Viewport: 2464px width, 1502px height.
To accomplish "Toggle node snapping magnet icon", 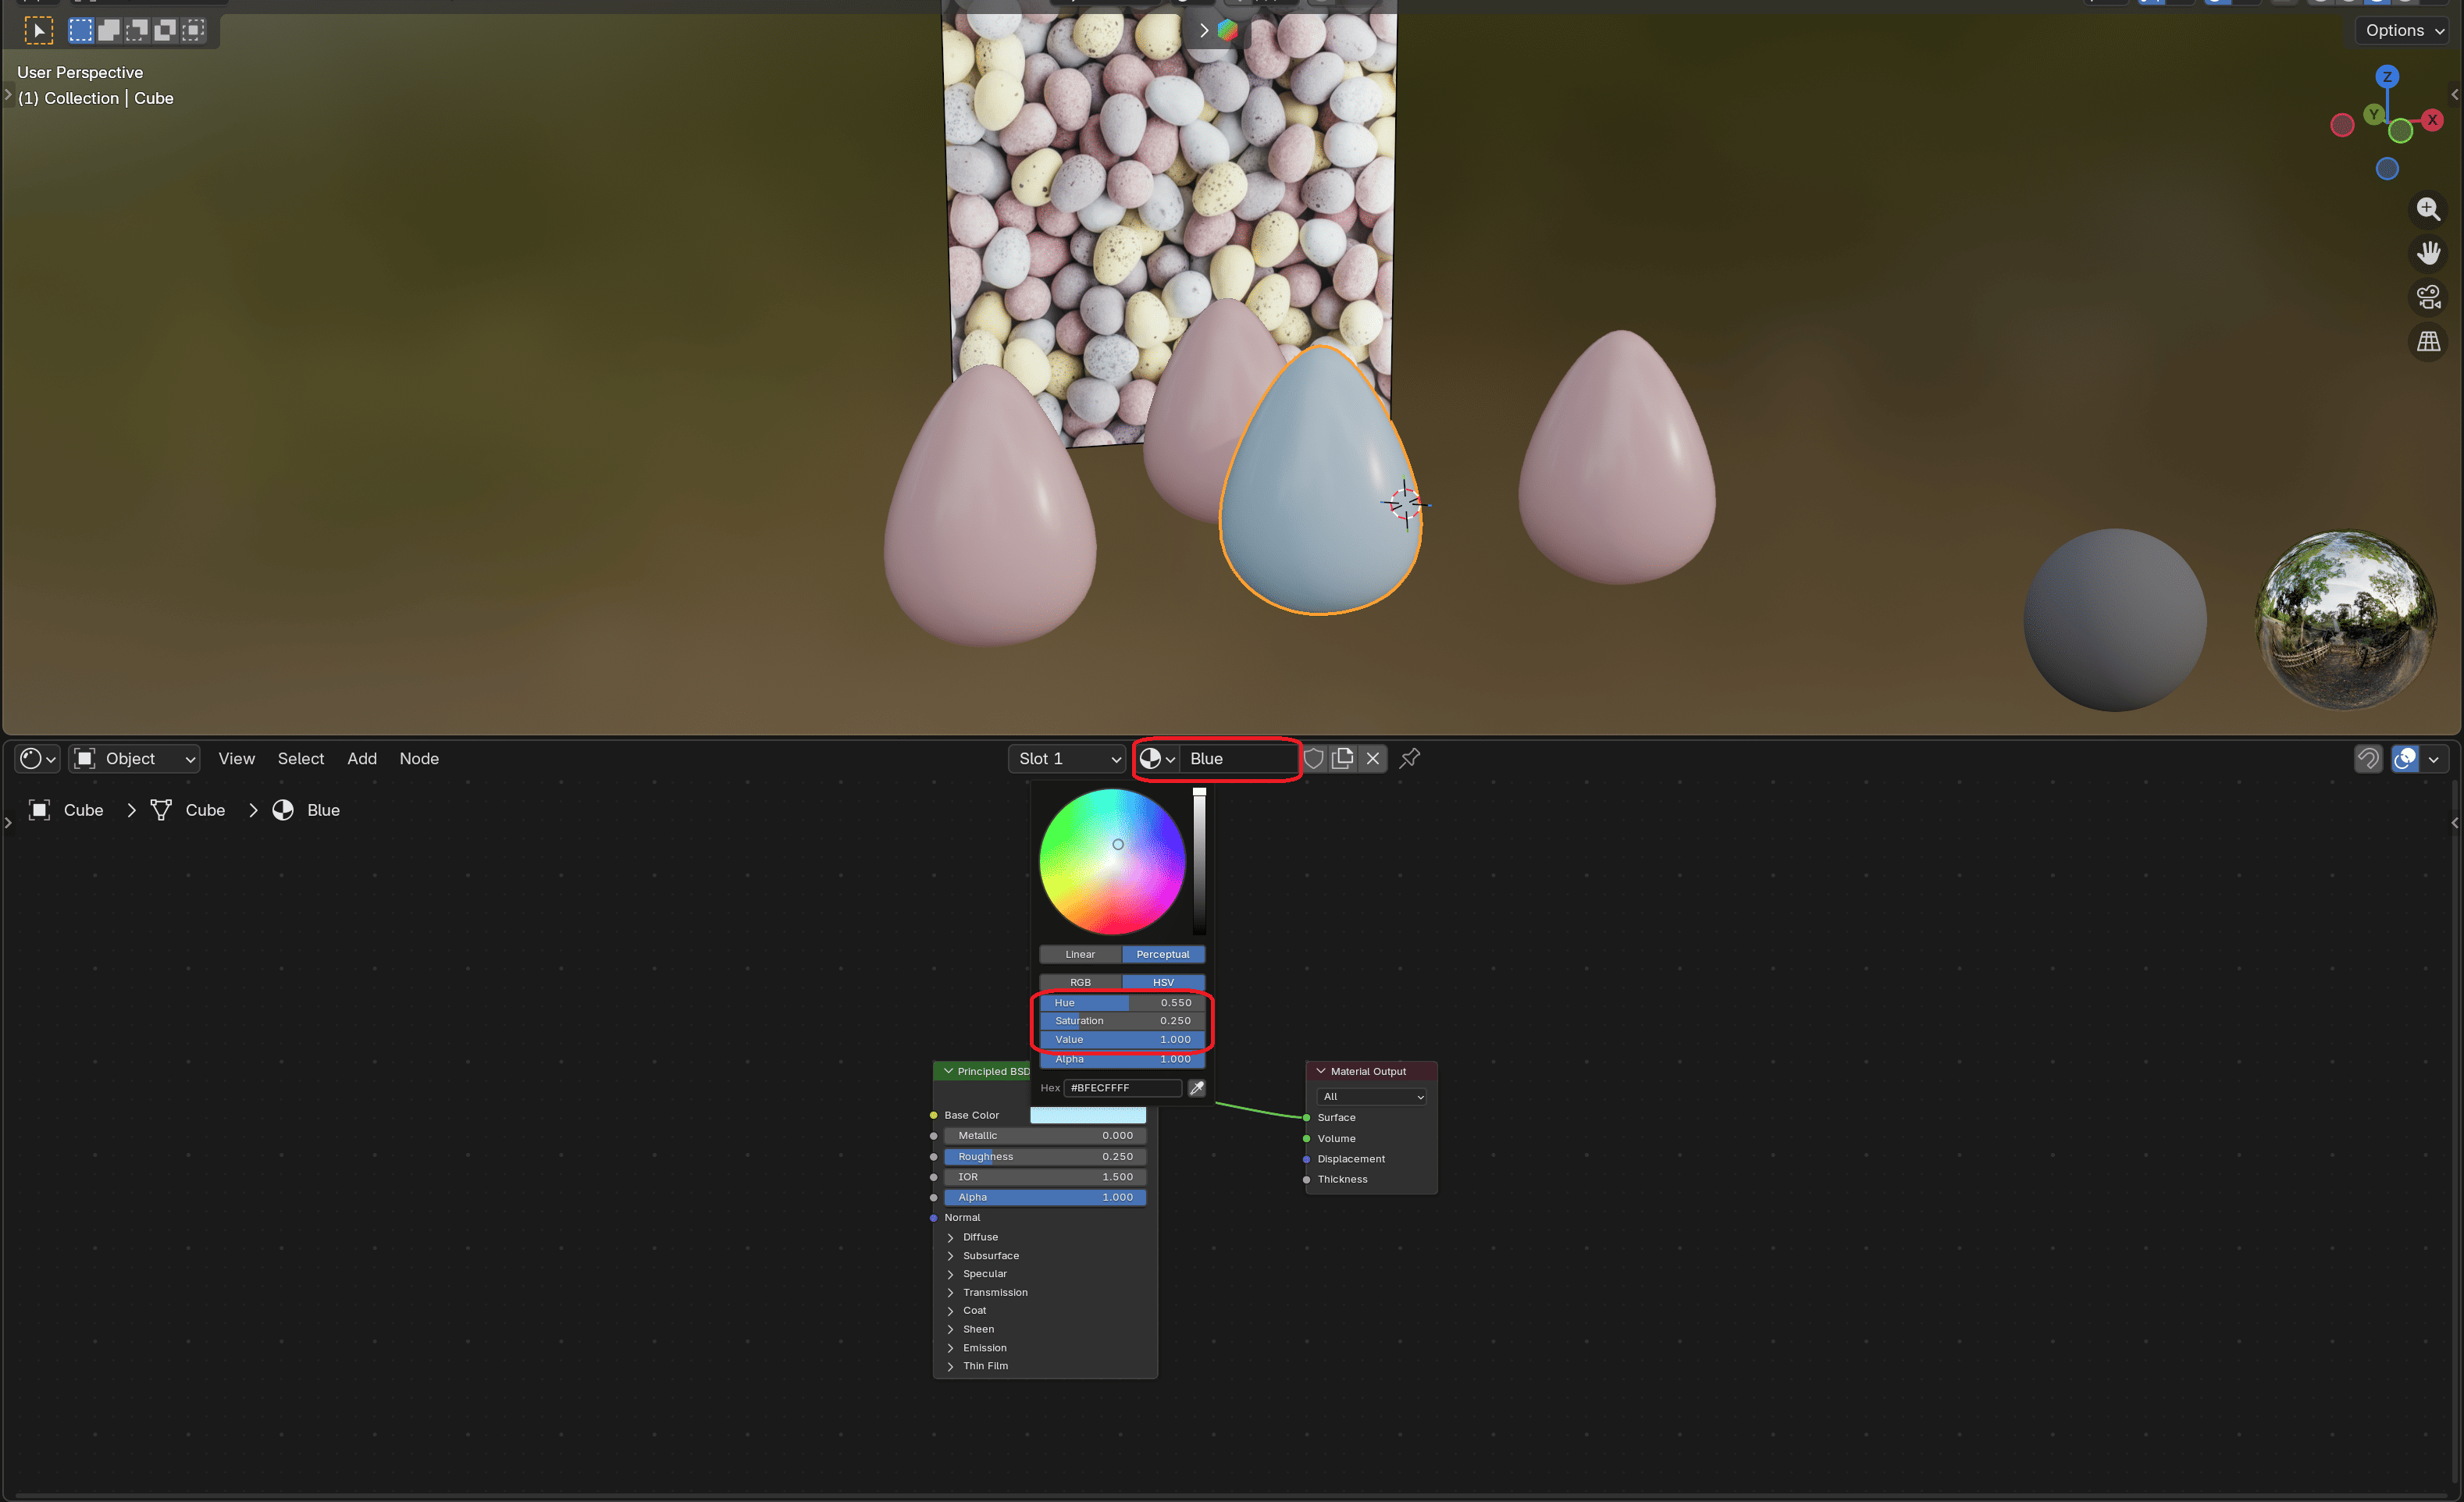I will pos(2368,759).
